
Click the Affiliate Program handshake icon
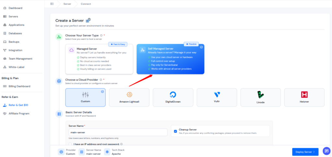tap(5, 113)
